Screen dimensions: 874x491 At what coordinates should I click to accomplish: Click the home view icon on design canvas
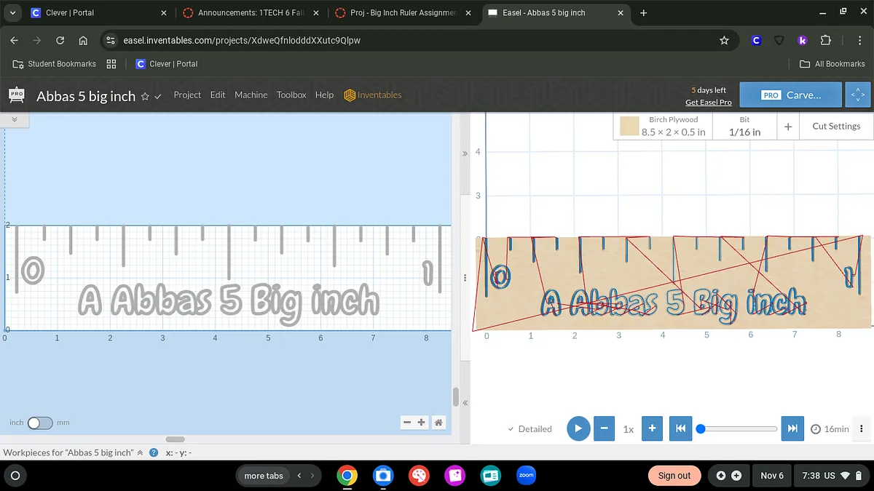click(x=438, y=423)
